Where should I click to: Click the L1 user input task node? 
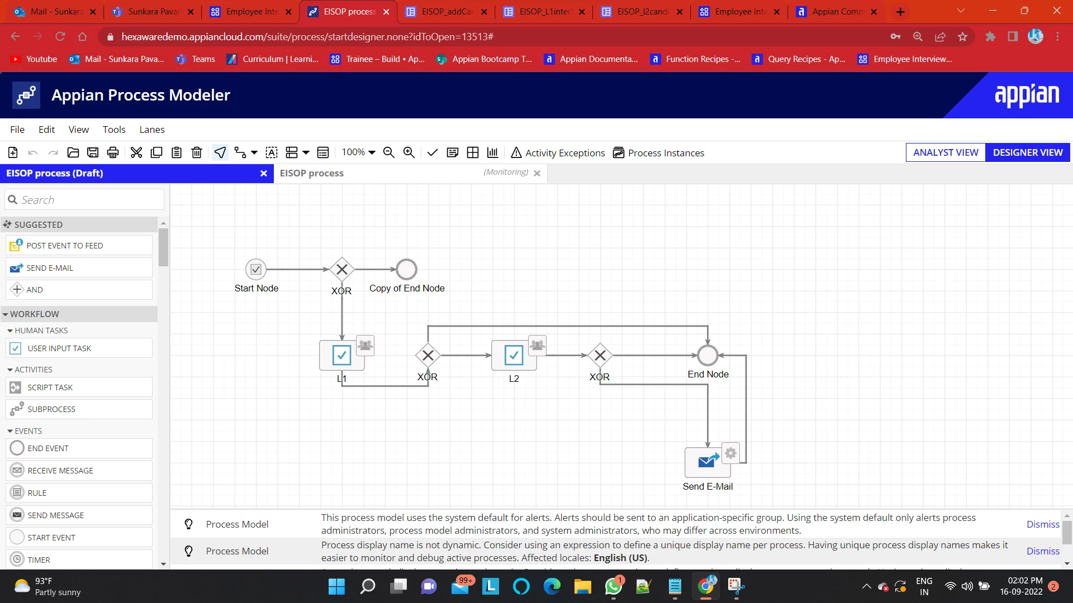tap(342, 355)
